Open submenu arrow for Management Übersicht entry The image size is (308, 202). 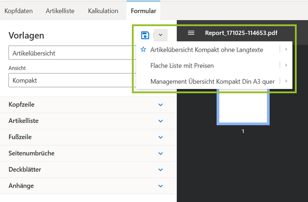pyautogui.click(x=286, y=81)
